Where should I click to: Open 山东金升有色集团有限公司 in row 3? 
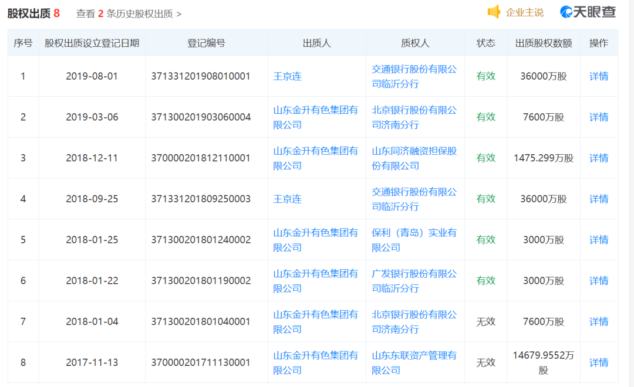click(x=316, y=158)
